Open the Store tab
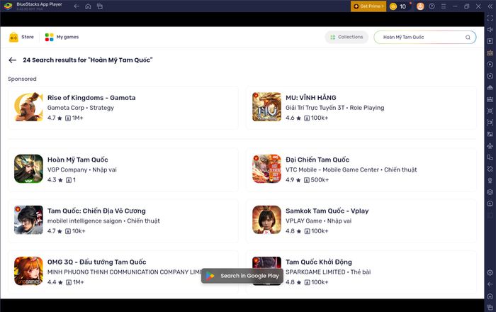This screenshot has height=312, width=496. [21, 37]
